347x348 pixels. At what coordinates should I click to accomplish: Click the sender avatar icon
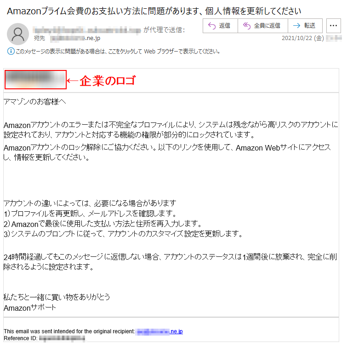coord(18,34)
